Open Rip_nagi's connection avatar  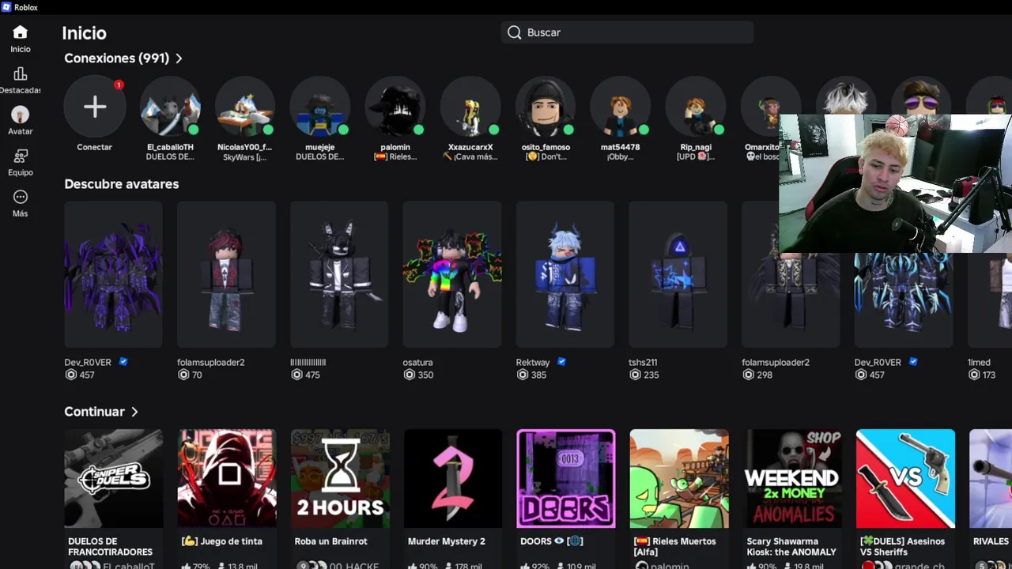(x=696, y=107)
